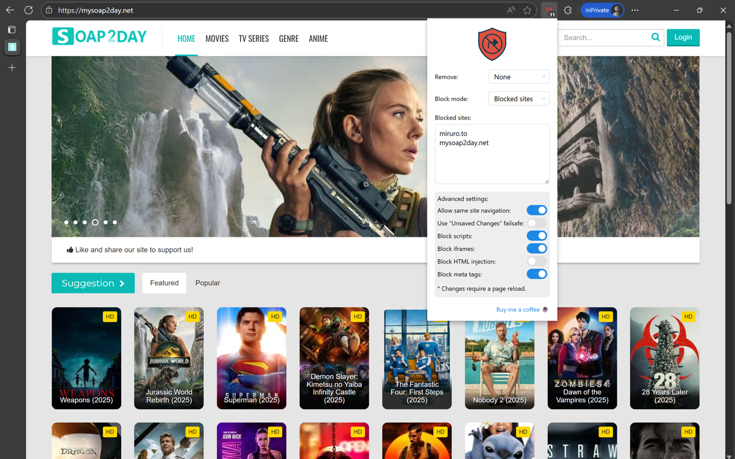Open the STRAW movie poster
Image resolution: width=735 pixels, height=459 pixels.
(x=582, y=441)
